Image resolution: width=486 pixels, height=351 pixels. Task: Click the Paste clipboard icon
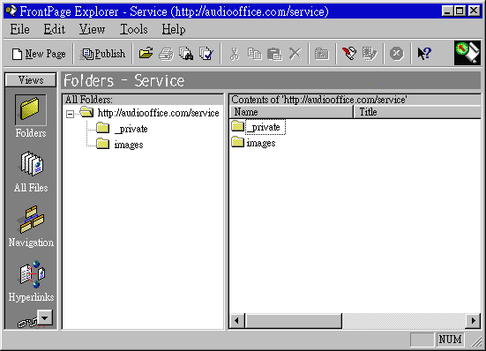274,54
